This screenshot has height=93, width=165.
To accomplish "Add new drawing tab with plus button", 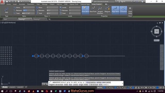I will click(49, 19).
